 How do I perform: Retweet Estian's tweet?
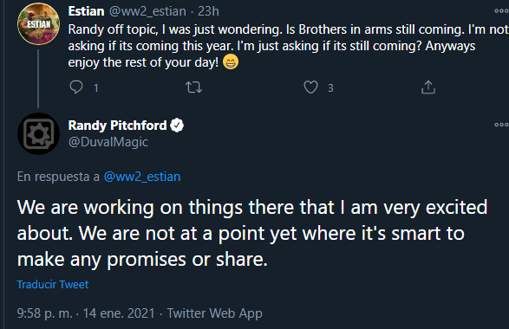coord(193,87)
